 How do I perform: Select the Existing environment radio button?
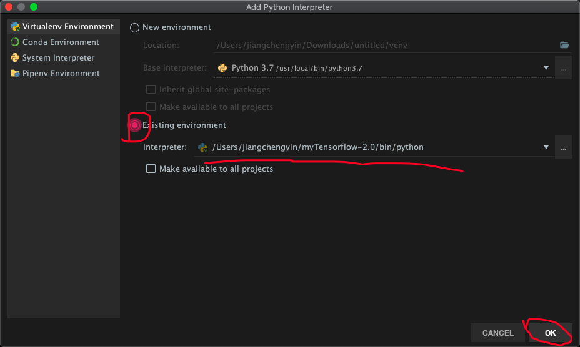click(134, 125)
